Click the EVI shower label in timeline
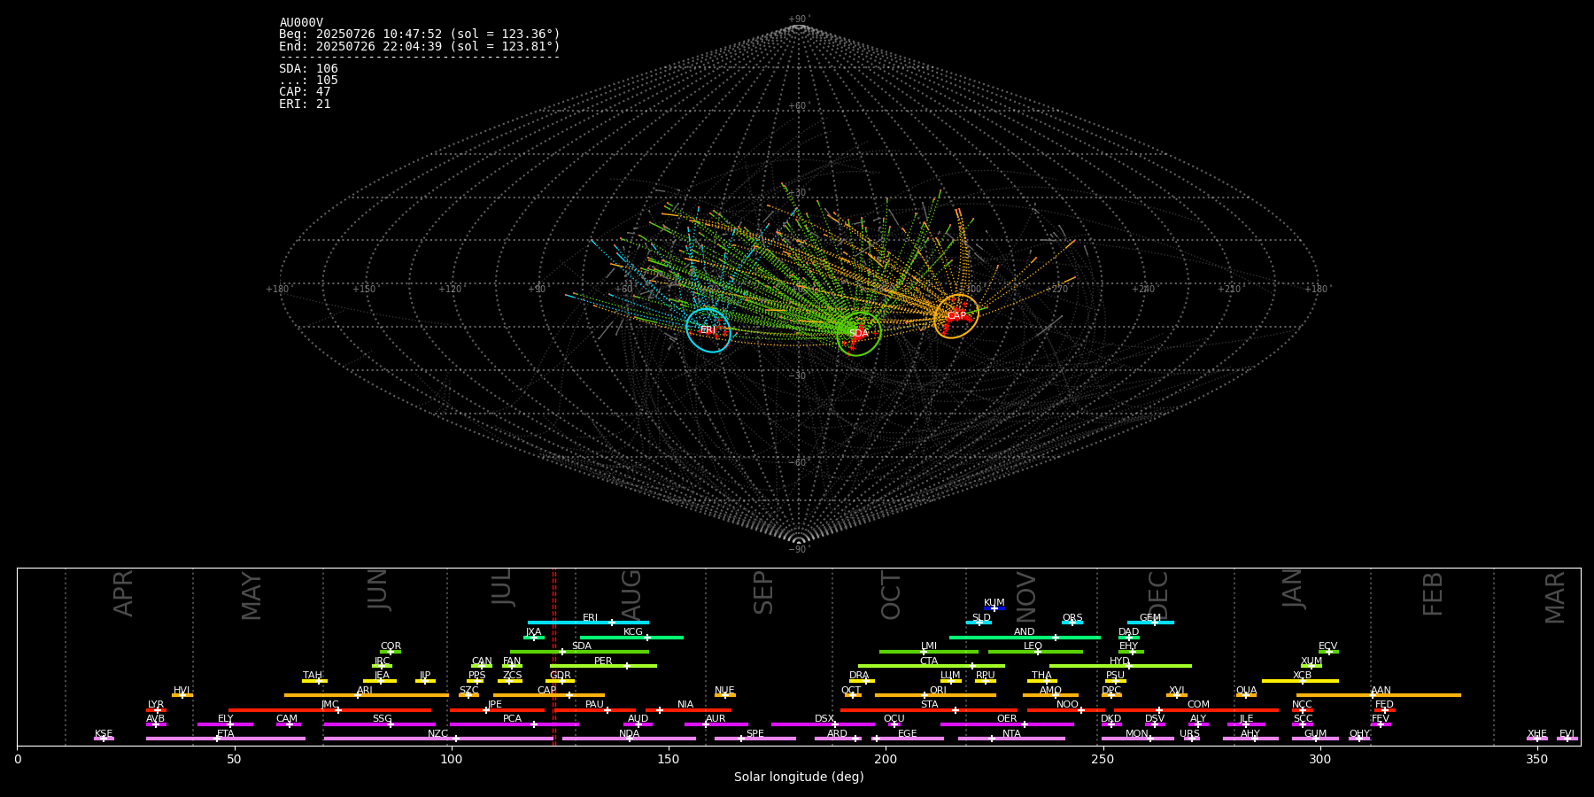The image size is (1594, 797). pos(1567,734)
